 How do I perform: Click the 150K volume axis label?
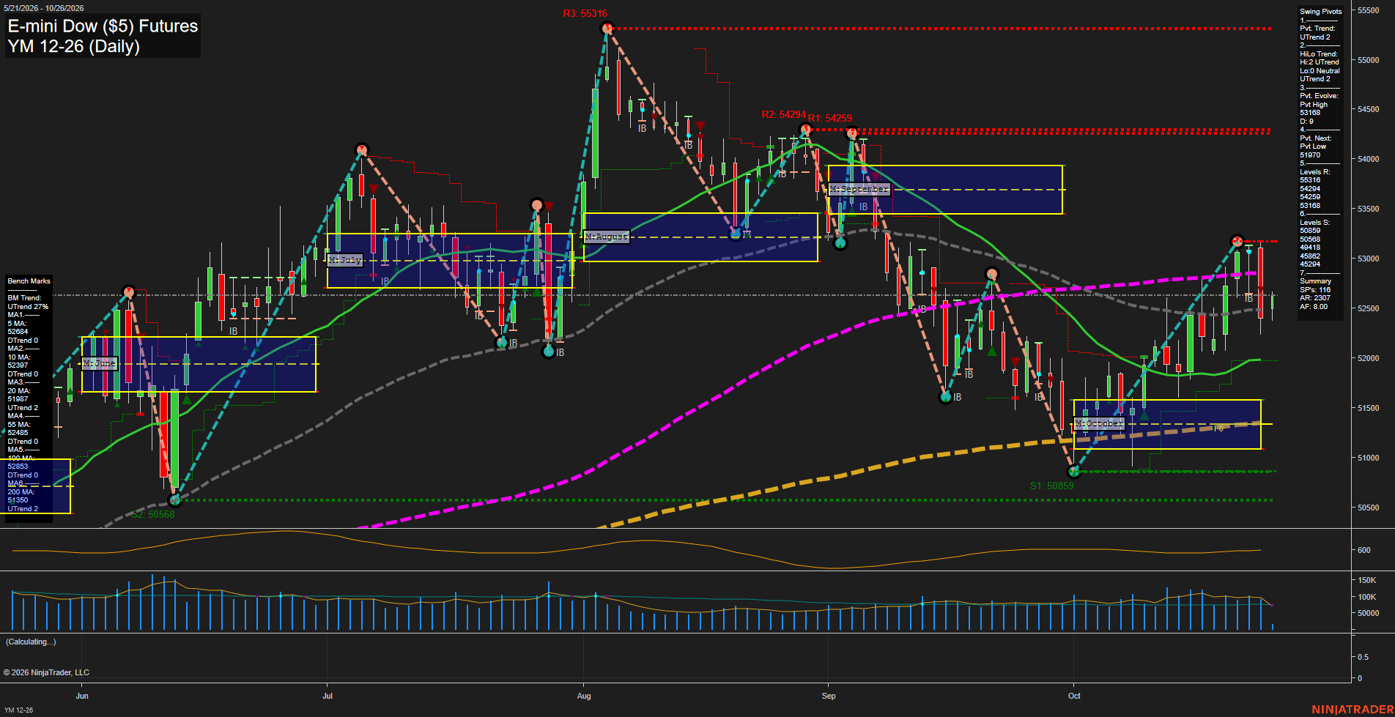pos(1367,580)
